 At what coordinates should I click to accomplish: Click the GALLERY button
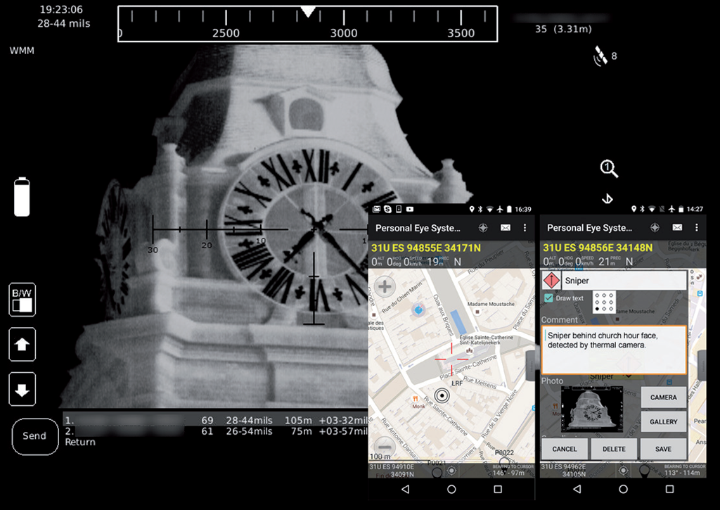coord(663,422)
